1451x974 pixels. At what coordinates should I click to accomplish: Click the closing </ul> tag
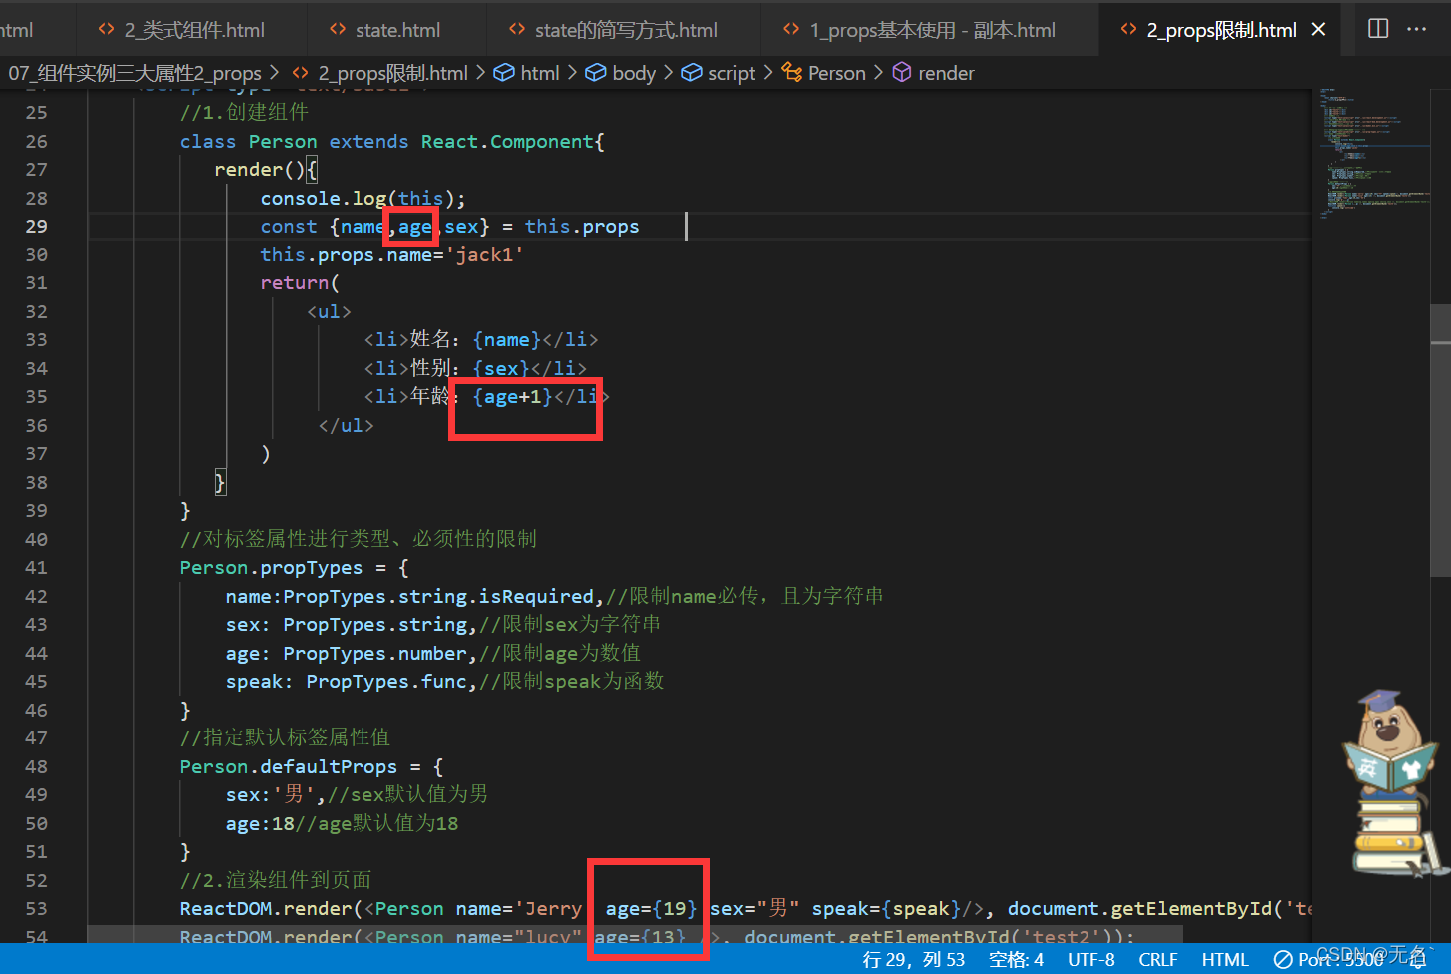[346, 426]
